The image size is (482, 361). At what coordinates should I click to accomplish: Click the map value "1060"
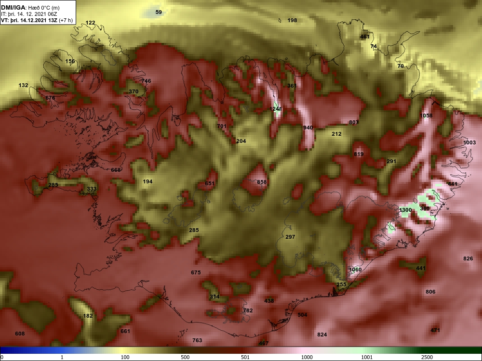[355, 270]
